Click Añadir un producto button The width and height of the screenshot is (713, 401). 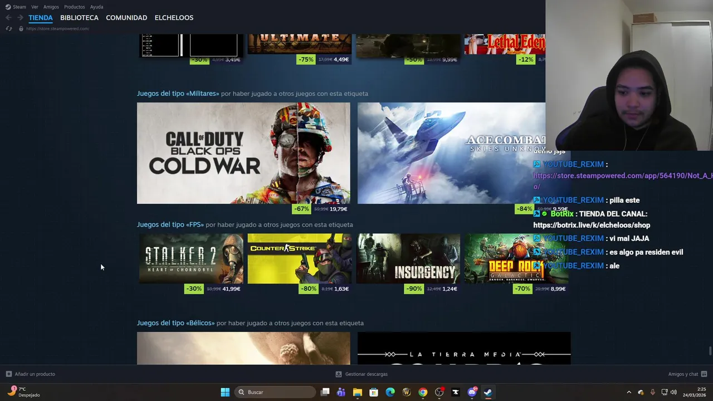tap(31, 374)
